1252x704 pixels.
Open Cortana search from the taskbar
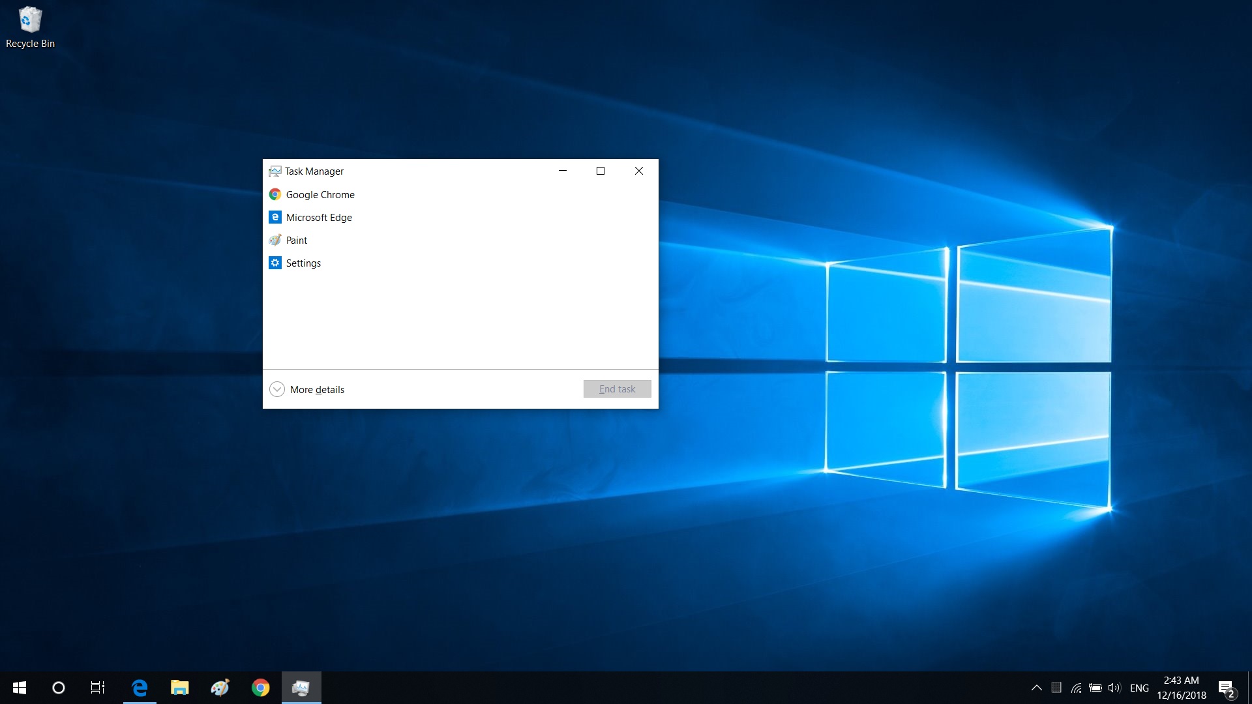click(x=58, y=688)
